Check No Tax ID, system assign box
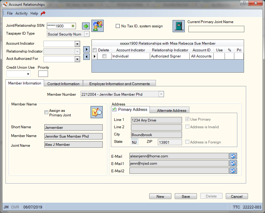The image size is (265, 213). (118, 26)
